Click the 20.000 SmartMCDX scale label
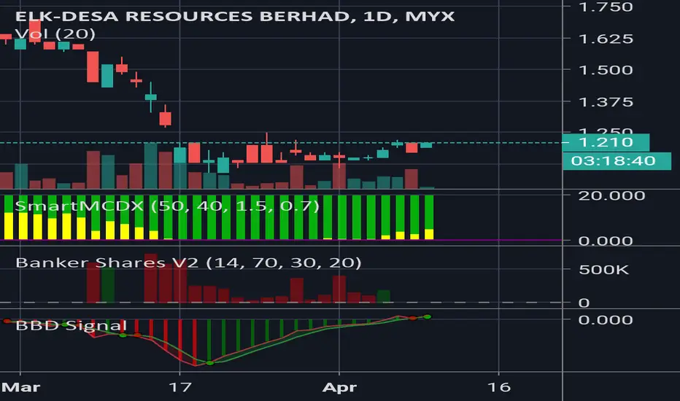Screen dimensions: 680x401 [611, 195]
